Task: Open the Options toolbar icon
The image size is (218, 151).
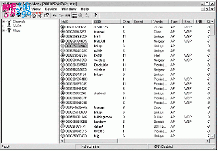Action: [x=47, y=15]
